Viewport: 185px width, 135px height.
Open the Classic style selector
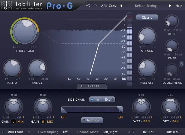(x=147, y=17)
